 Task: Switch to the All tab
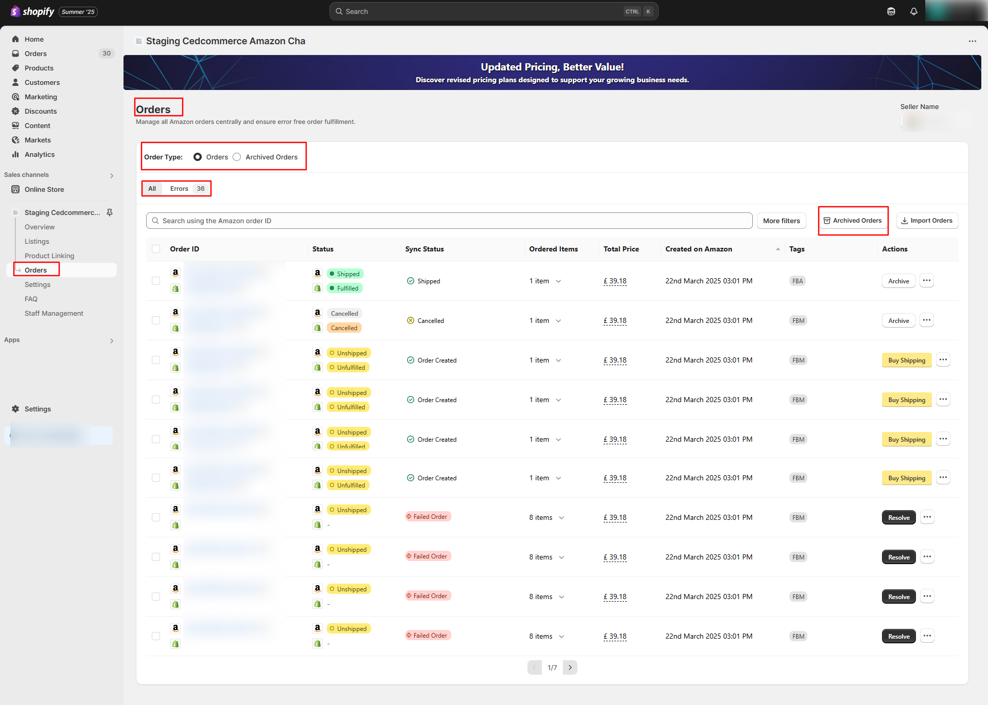tap(152, 189)
